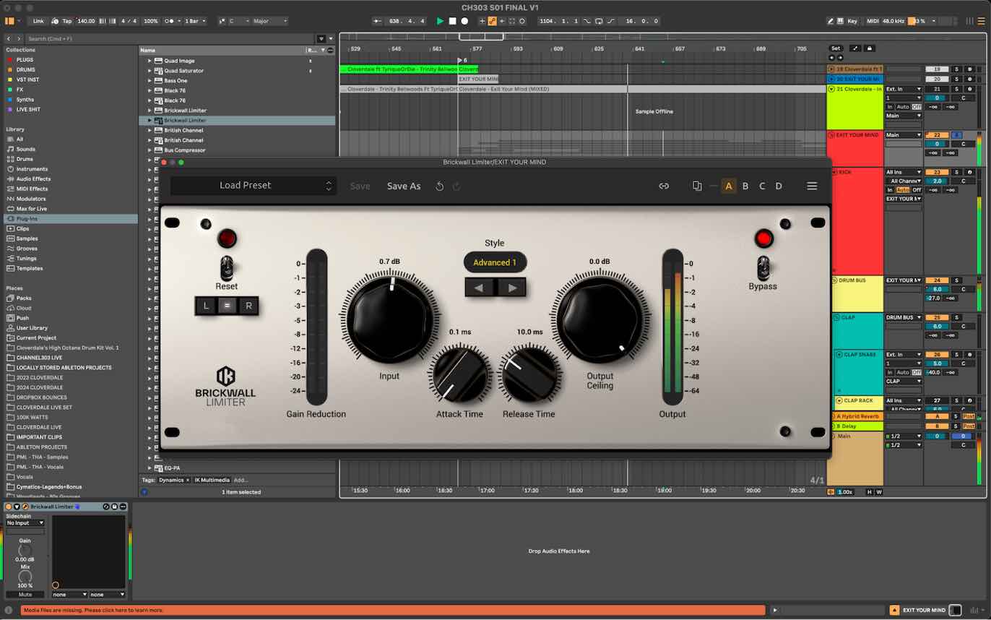The image size is (991, 620).
Task: Click the next Style arrow on the limiter
Action: click(x=512, y=288)
